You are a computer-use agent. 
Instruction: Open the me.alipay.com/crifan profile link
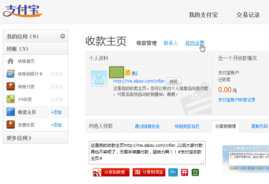(139, 81)
